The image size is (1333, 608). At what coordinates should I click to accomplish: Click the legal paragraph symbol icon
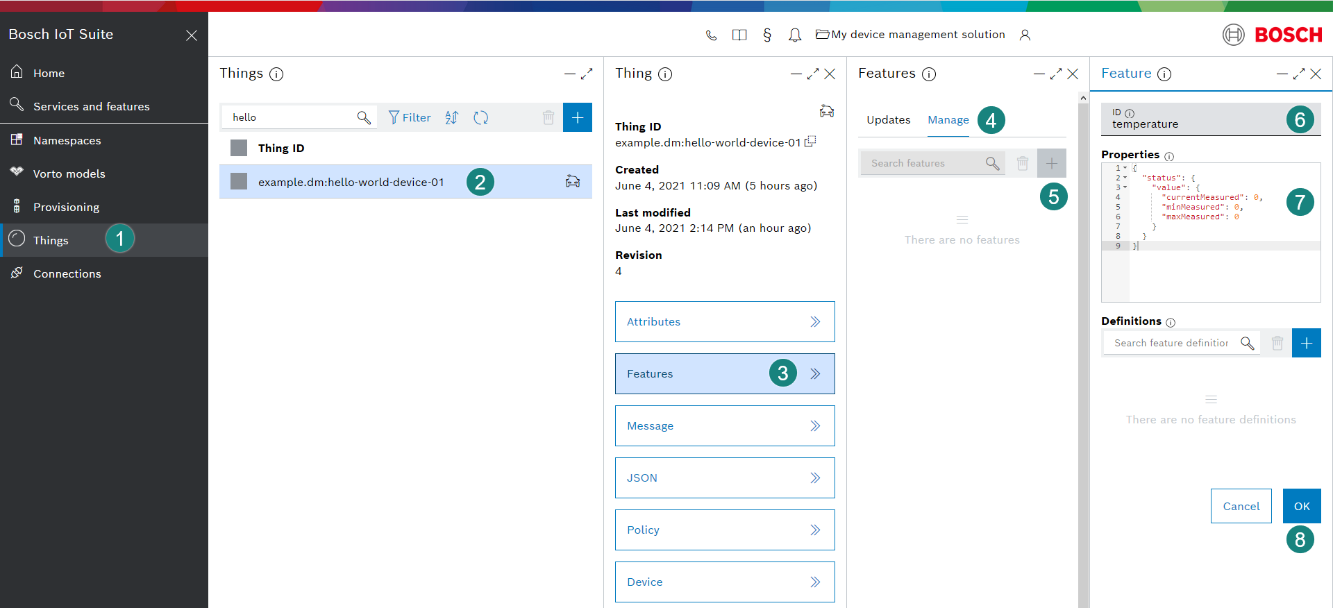pyautogui.click(x=767, y=35)
